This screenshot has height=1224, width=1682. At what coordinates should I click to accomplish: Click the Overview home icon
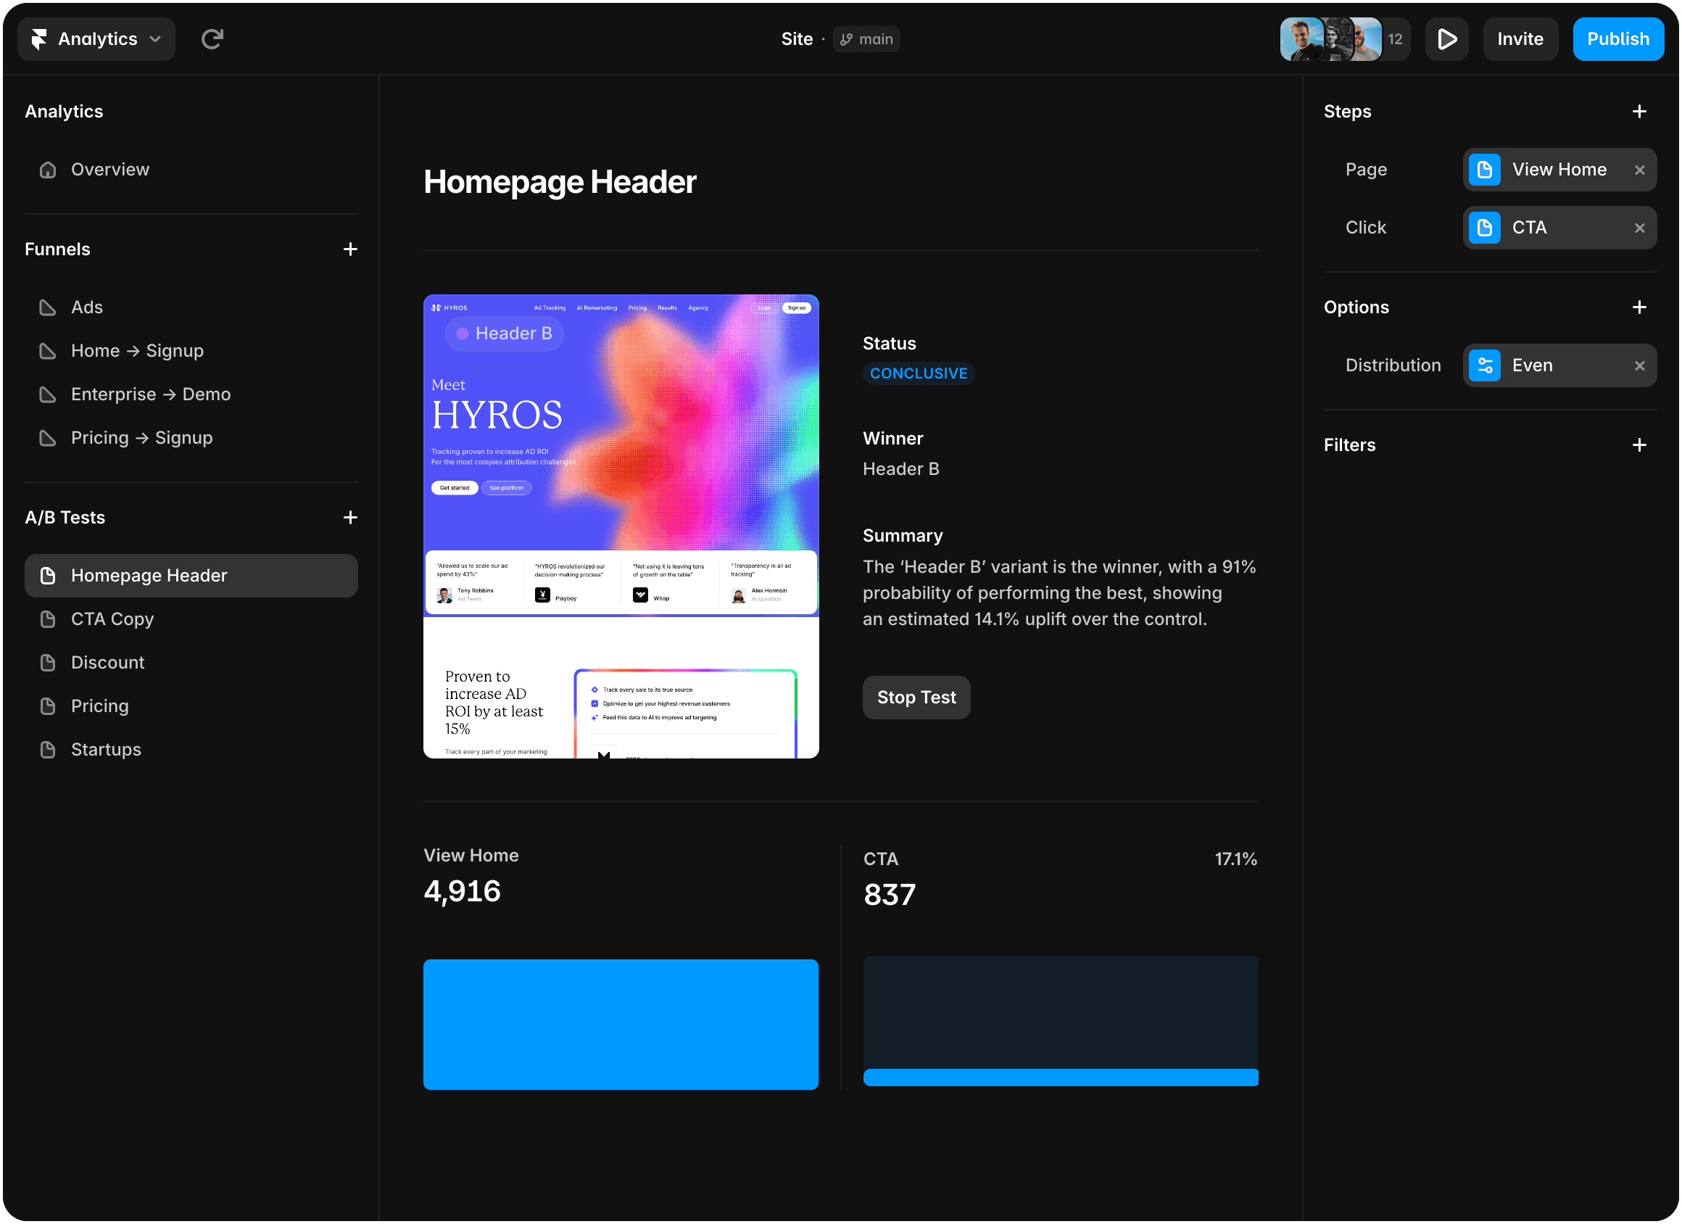(48, 170)
